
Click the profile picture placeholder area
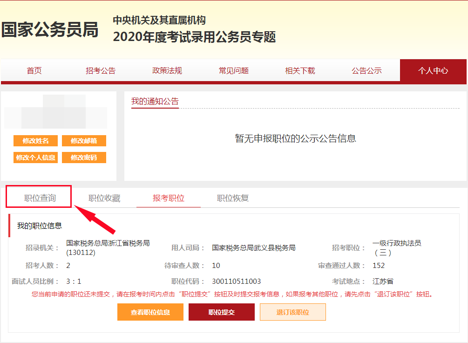coord(56,111)
